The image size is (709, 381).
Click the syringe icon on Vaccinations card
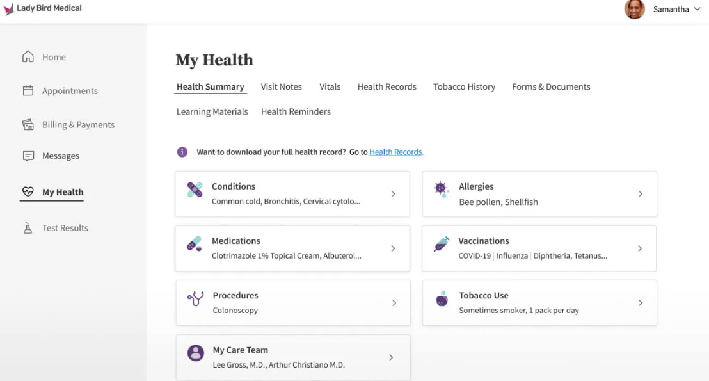(x=442, y=244)
